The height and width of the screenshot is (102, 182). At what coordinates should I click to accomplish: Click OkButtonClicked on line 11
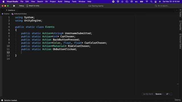[64, 49]
